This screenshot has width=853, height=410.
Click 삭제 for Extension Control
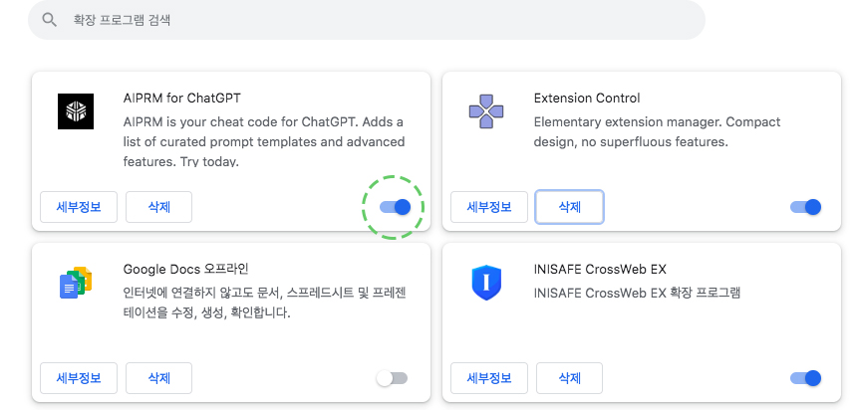coord(570,207)
